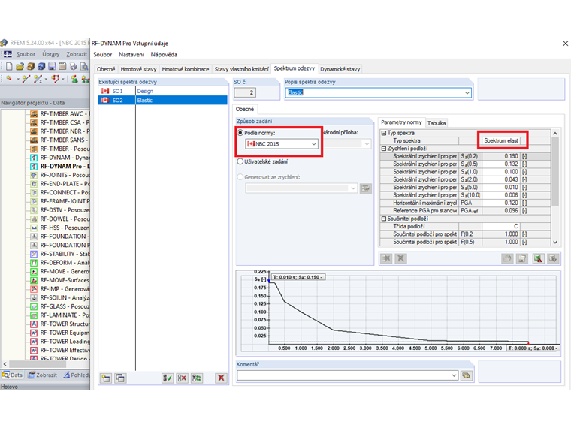Switch to 'Hmotové stavy' tab

pyautogui.click(x=138, y=69)
